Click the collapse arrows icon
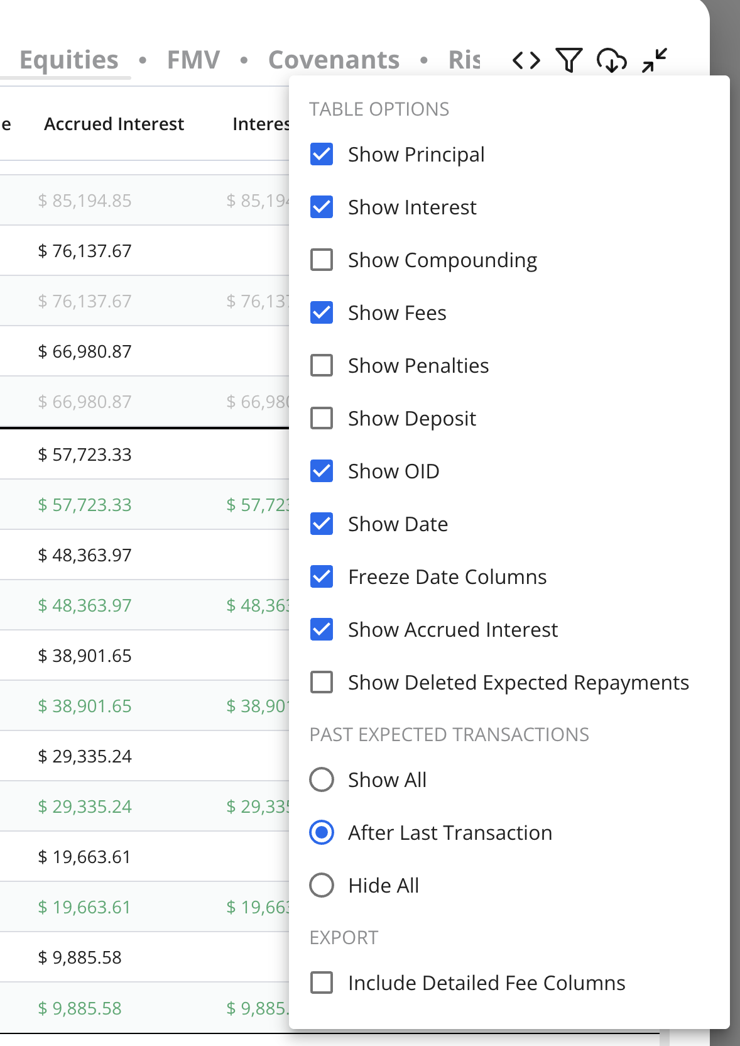 [x=655, y=60]
